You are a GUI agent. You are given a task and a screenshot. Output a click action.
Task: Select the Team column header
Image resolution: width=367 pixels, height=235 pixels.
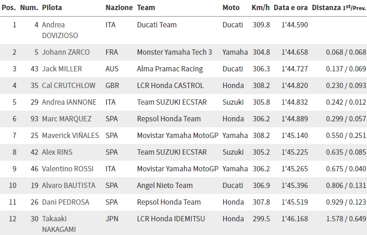tap(146, 8)
